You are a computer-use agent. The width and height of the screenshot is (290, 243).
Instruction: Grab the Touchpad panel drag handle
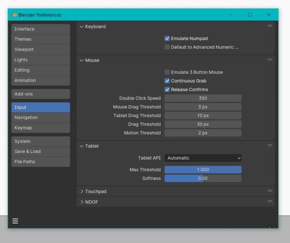tap(270, 191)
